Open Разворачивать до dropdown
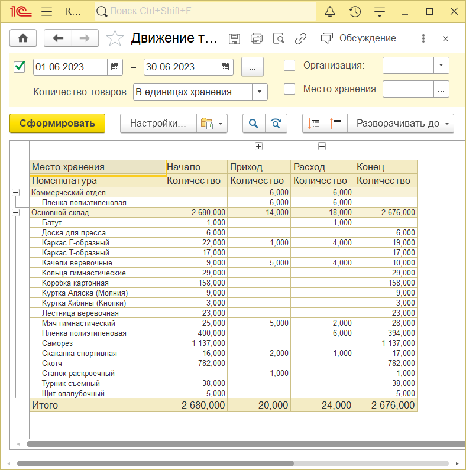Screen dimensions: 466x470 pyautogui.click(x=400, y=123)
